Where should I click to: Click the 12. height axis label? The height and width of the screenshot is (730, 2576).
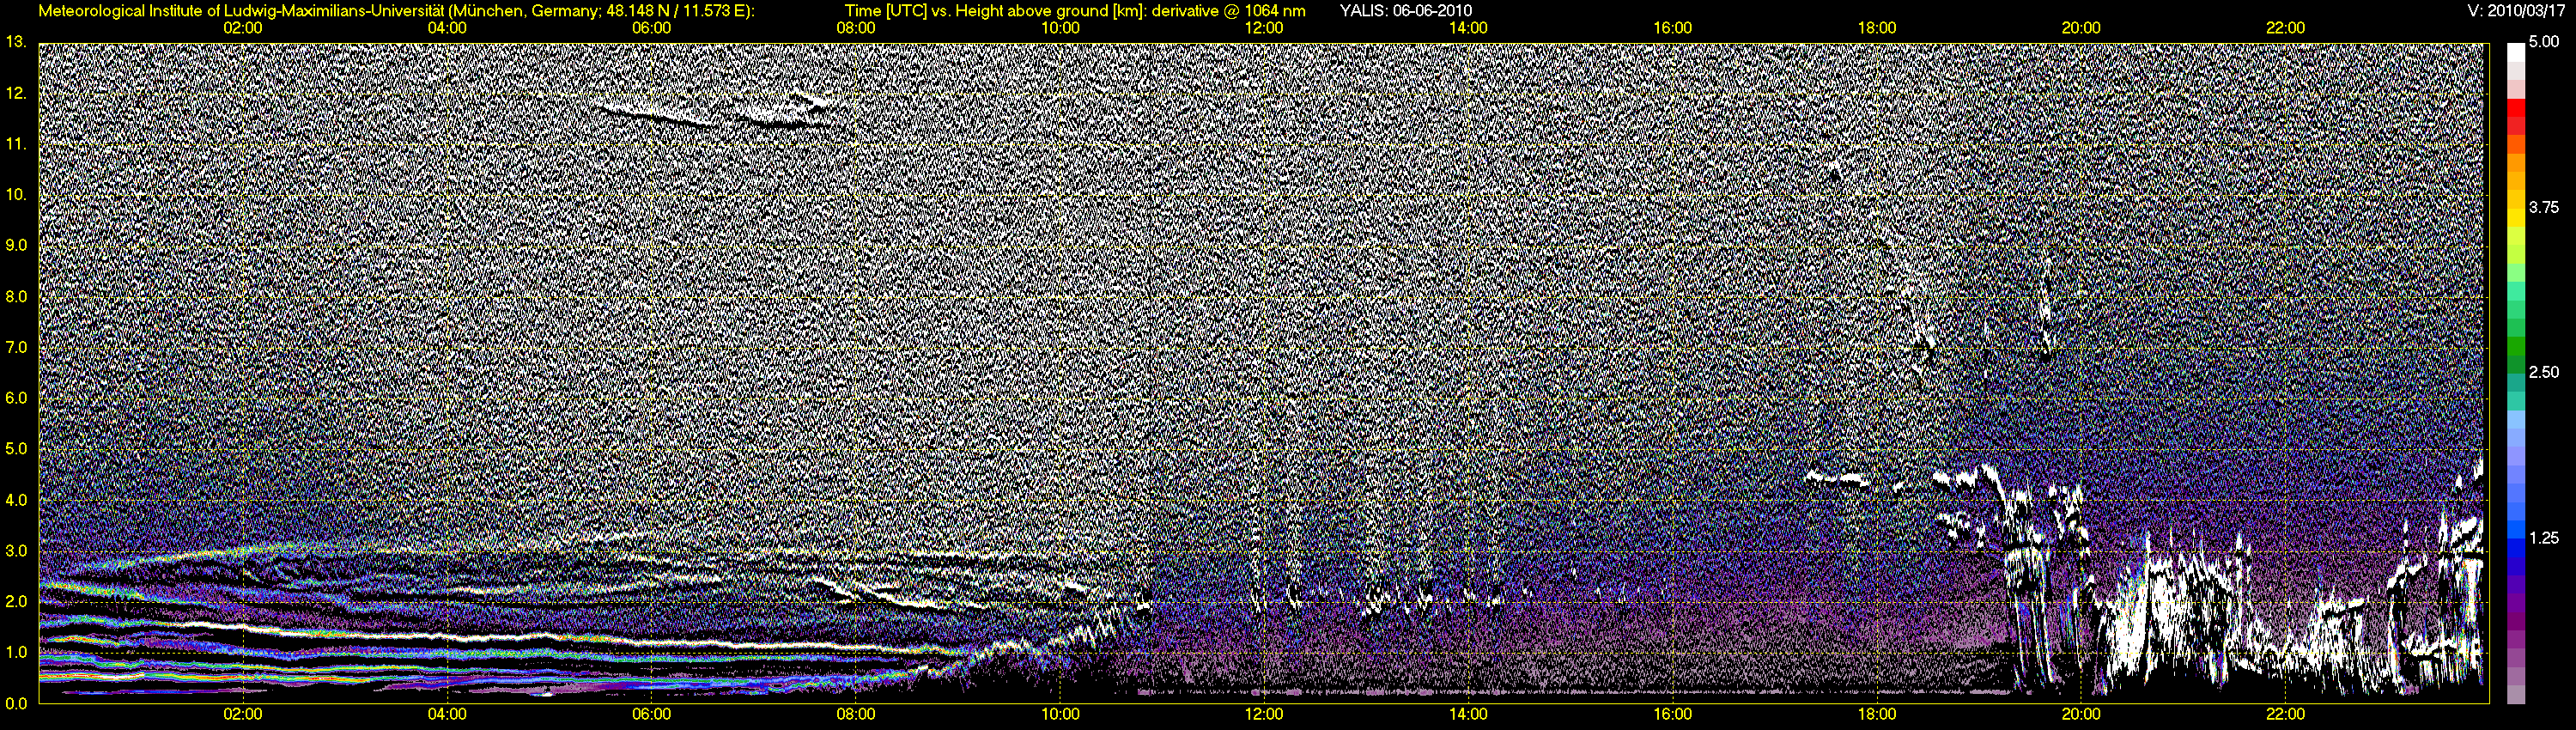[16, 93]
